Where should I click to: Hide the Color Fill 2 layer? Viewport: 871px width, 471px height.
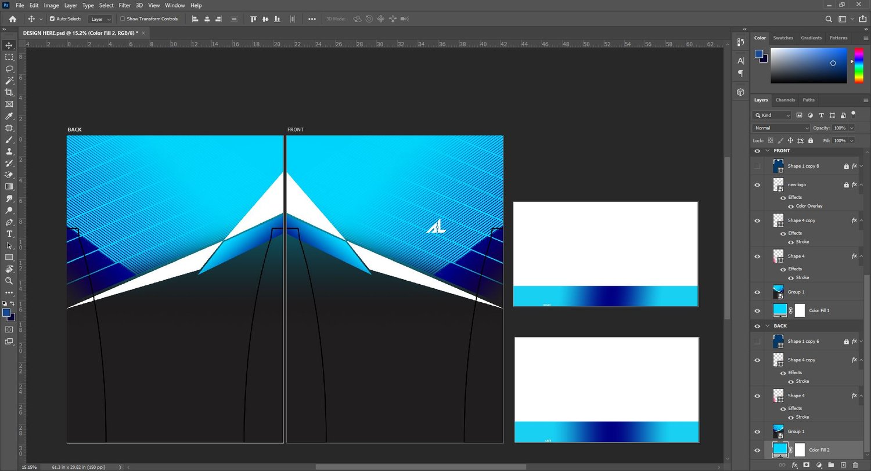(757, 450)
